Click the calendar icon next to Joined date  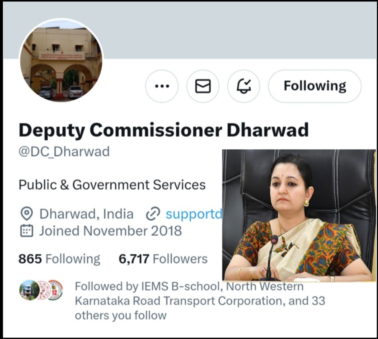(27, 231)
